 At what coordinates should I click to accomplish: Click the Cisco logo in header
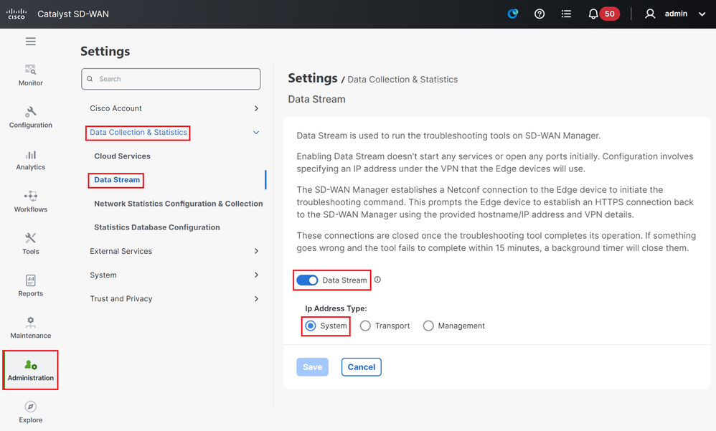(17, 14)
